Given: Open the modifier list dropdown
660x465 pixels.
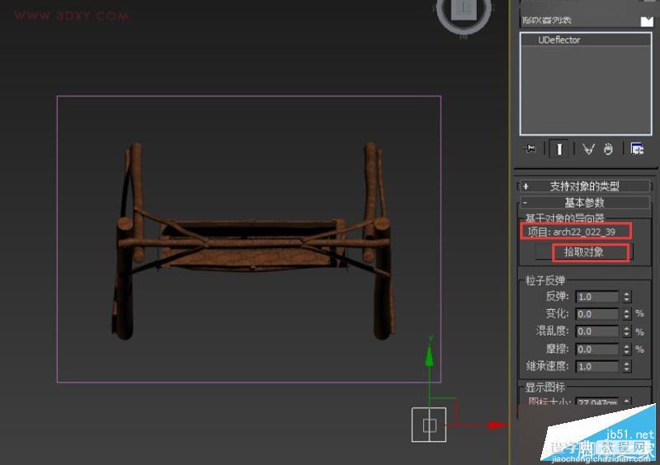Looking at the screenshot, I should point(647,21).
